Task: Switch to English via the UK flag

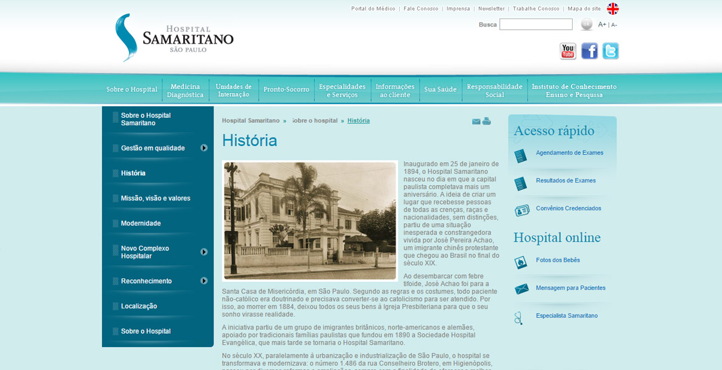Action: (613, 9)
